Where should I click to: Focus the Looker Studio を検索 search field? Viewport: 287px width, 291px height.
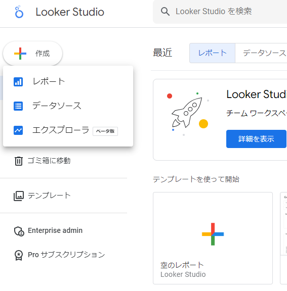(220, 12)
